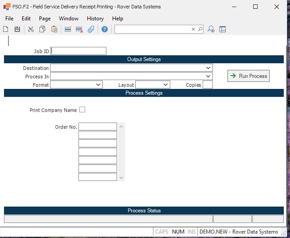Click the Copy icon in toolbar

coord(42,29)
